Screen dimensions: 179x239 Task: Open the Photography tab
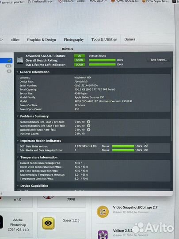point(74,39)
